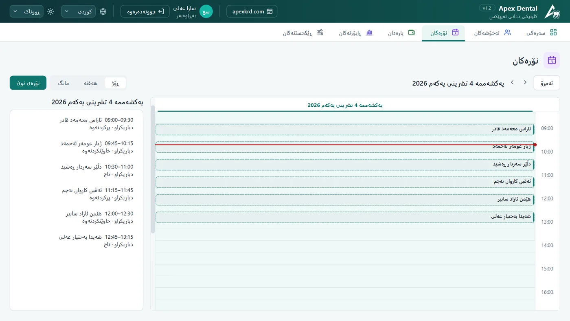Open ئاراس محەمەد قادر calendar block
This screenshot has height=321, width=570.
[x=345, y=130]
